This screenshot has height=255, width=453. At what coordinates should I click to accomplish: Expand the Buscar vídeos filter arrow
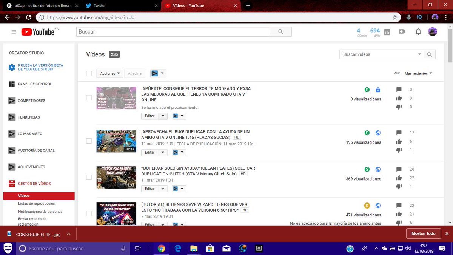[x=419, y=54]
